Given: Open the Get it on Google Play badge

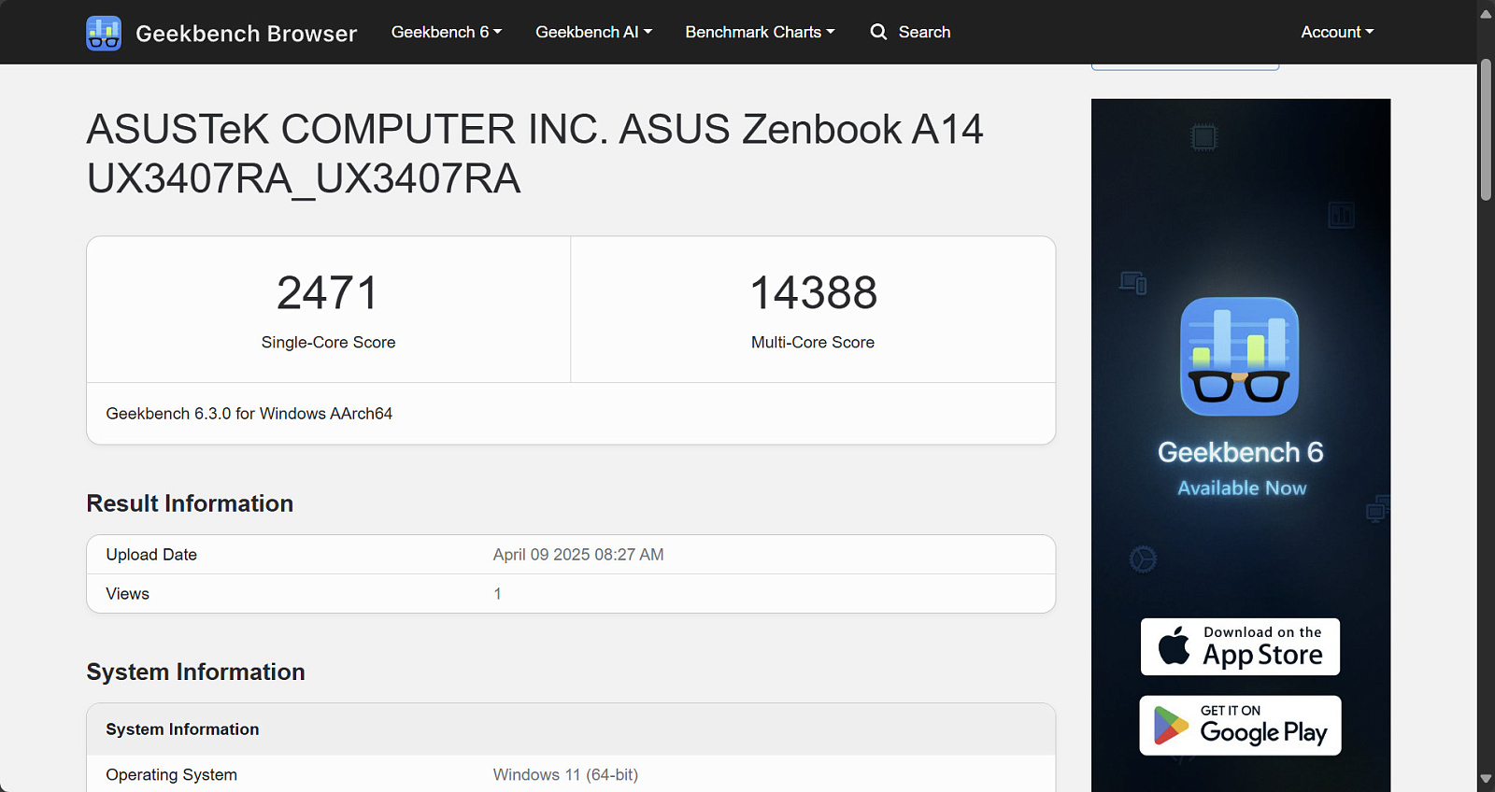Looking at the screenshot, I should [x=1240, y=726].
